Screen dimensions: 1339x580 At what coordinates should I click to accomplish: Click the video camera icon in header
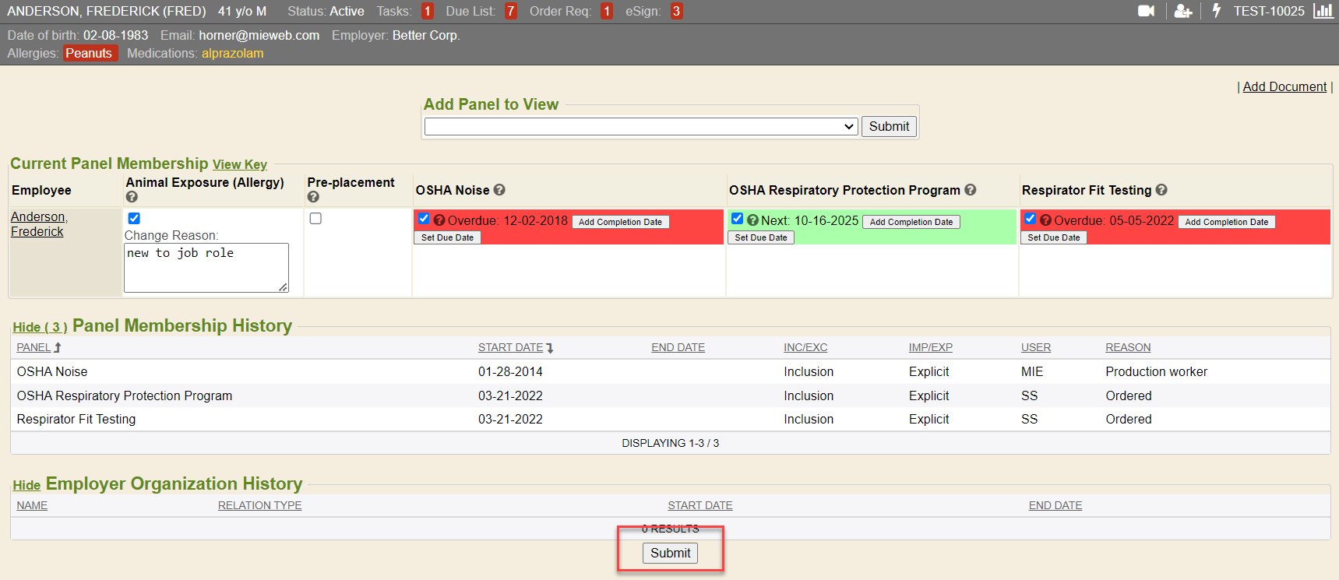click(1146, 11)
